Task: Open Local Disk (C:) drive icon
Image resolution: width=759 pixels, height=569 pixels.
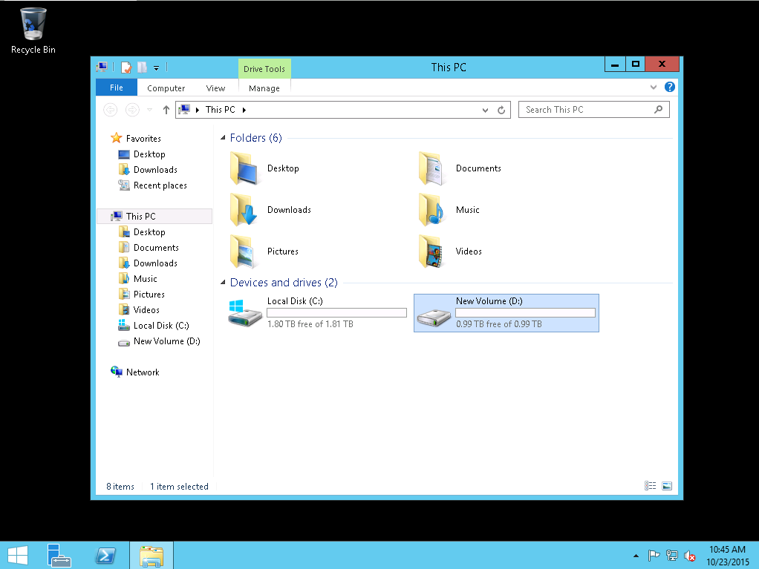Action: tap(246, 313)
